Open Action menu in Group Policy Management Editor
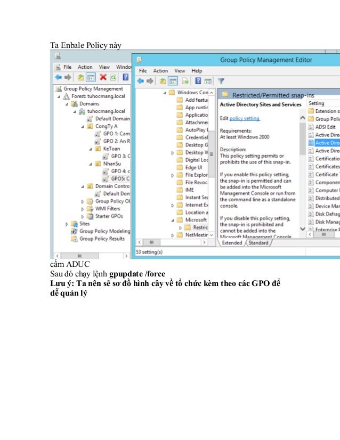The image size is (340, 440). coord(160,71)
